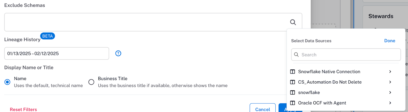Choose the 'Uses the default, technical name' option

tap(48, 86)
